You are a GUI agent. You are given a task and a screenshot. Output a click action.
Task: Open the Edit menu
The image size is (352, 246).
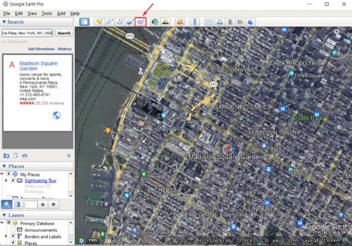[x=18, y=14]
